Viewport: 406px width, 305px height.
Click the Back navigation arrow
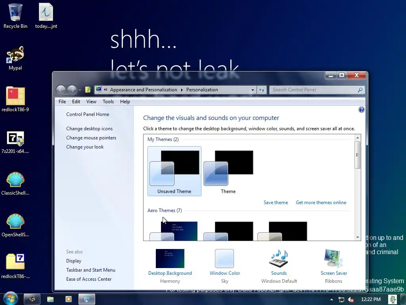tap(61, 90)
